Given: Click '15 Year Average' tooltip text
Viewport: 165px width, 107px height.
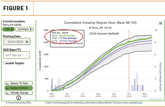Looking at the screenshot, I should (x=68, y=38).
